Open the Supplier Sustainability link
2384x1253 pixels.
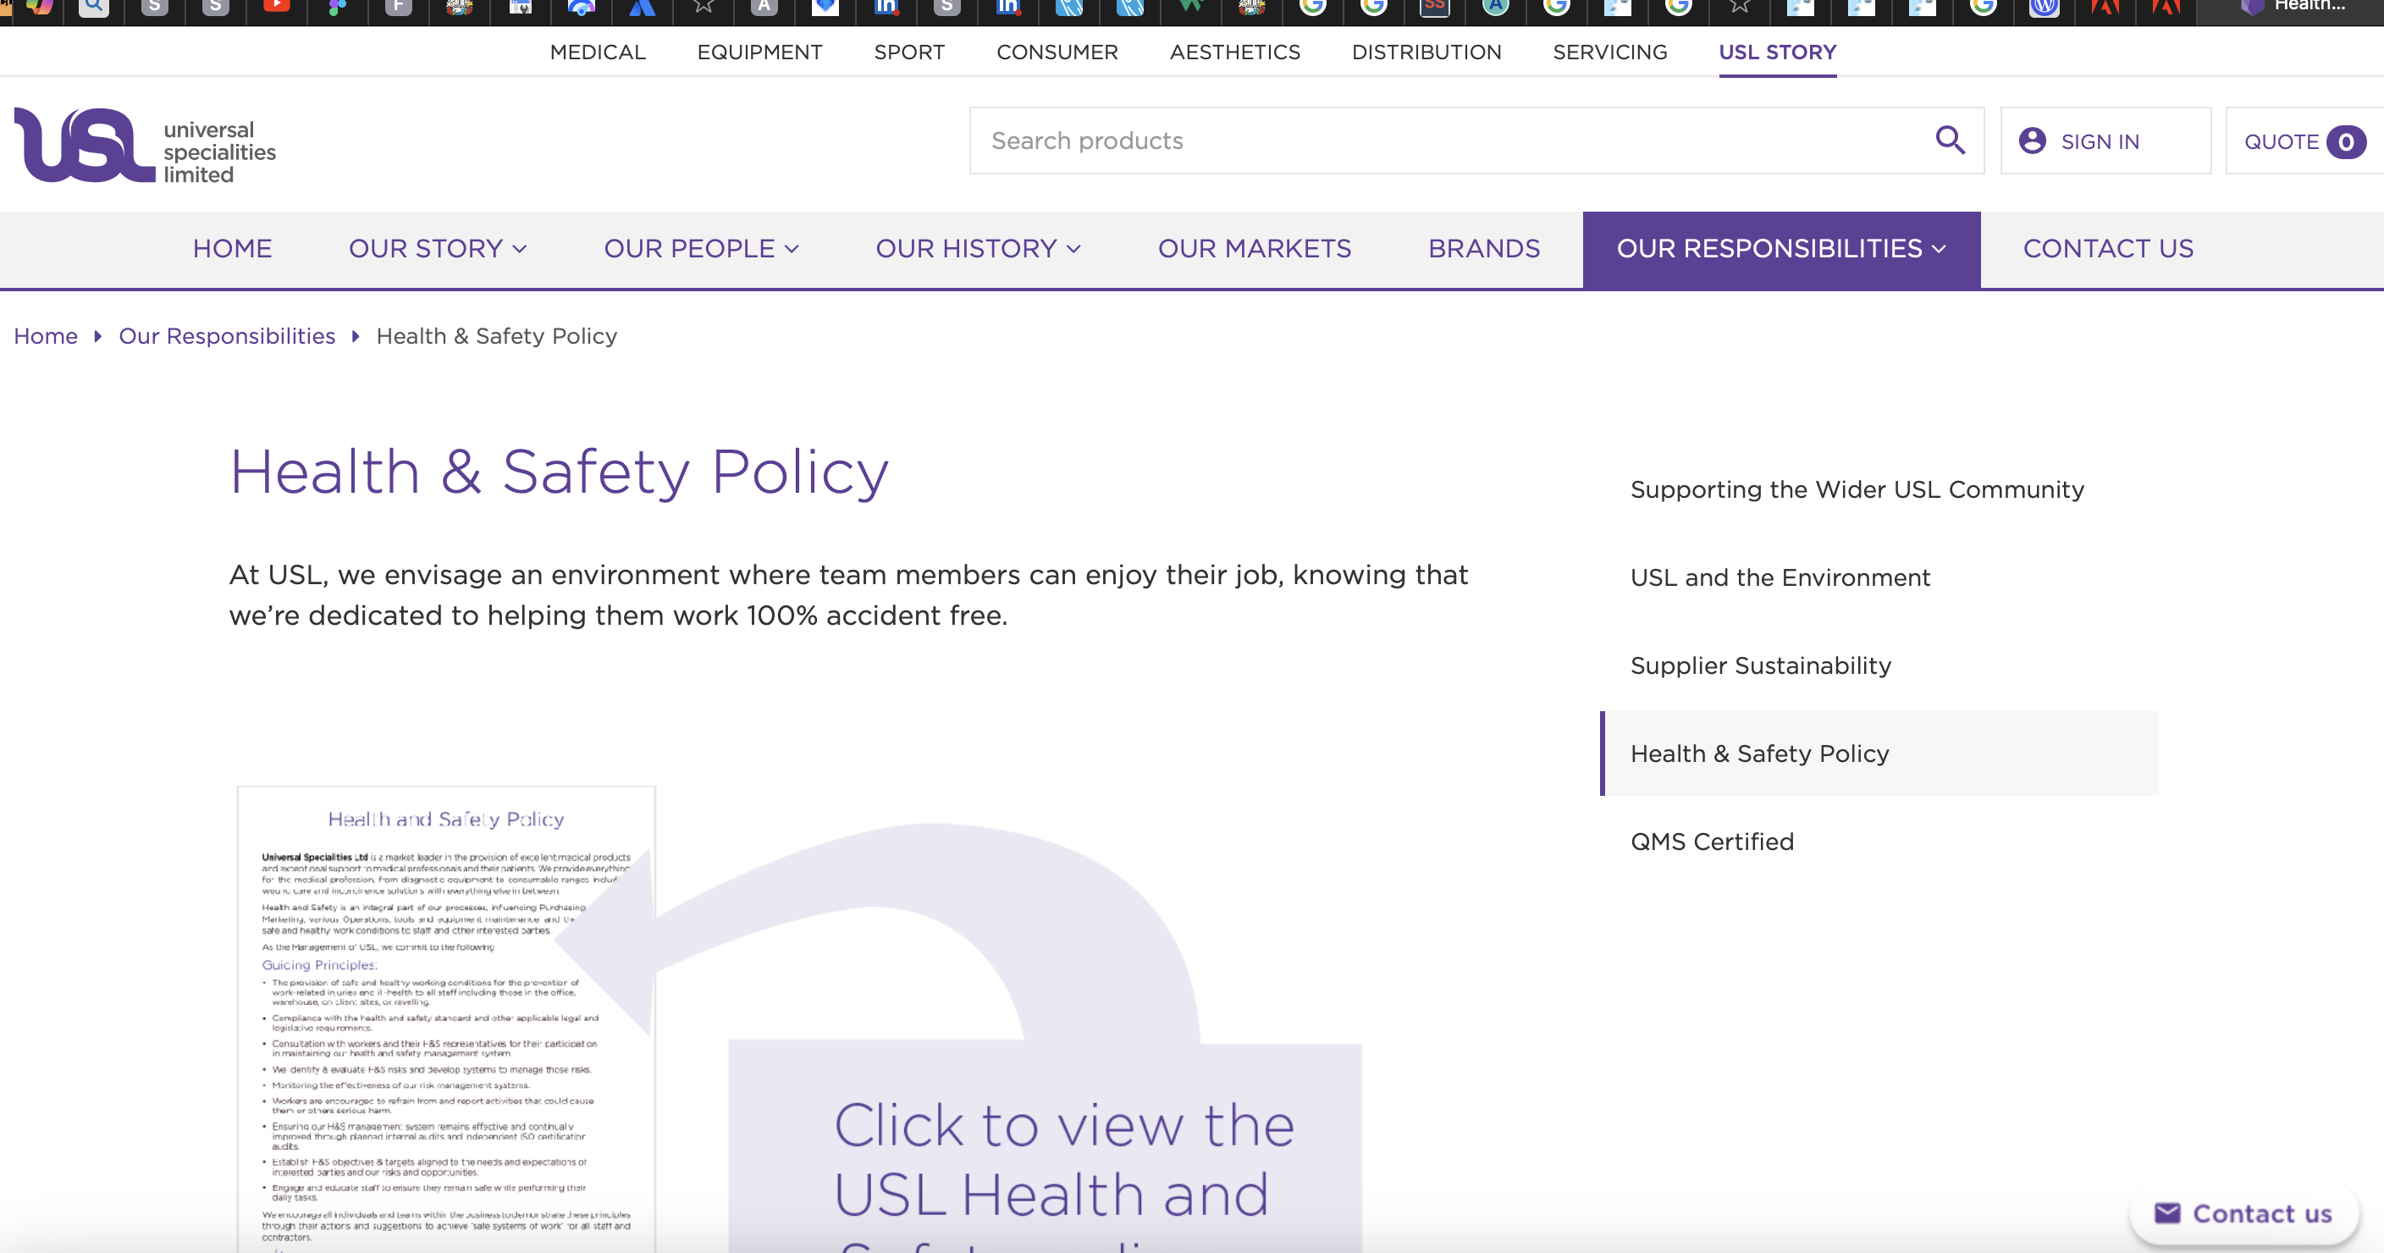[1760, 665]
